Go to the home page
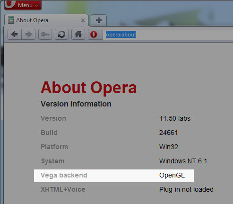This screenshot has width=233, height=204. tap(78, 34)
